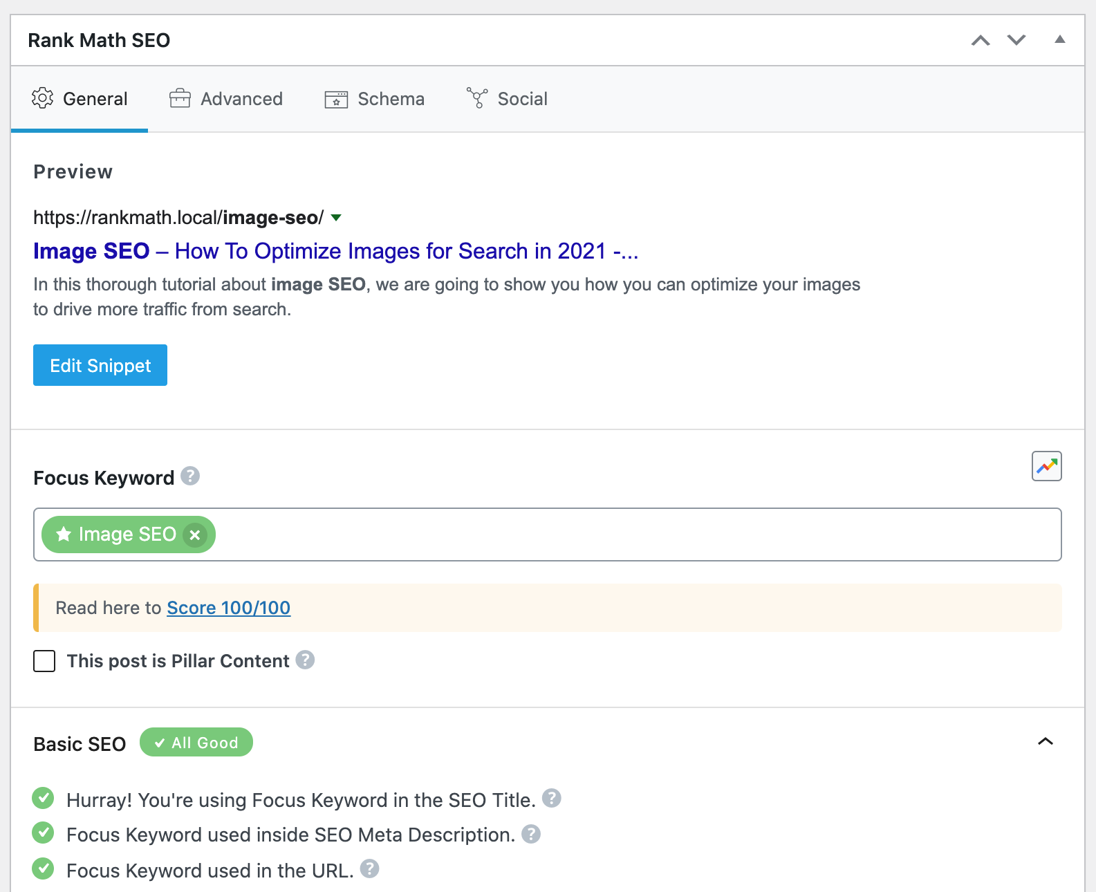Open help for Meta Description keyword check
This screenshot has height=892, width=1096.
click(530, 834)
